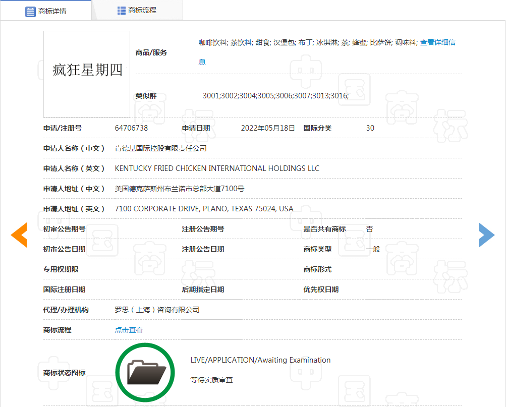The image size is (507, 407).
Task: Click the 申请人名称（中文） label
Action: point(74,148)
